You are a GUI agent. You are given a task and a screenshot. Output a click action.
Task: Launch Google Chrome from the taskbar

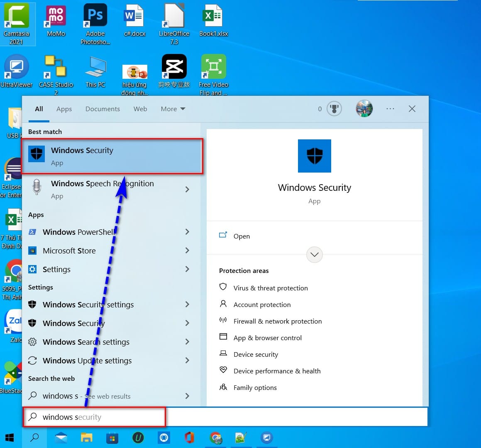[x=215, y=438]
